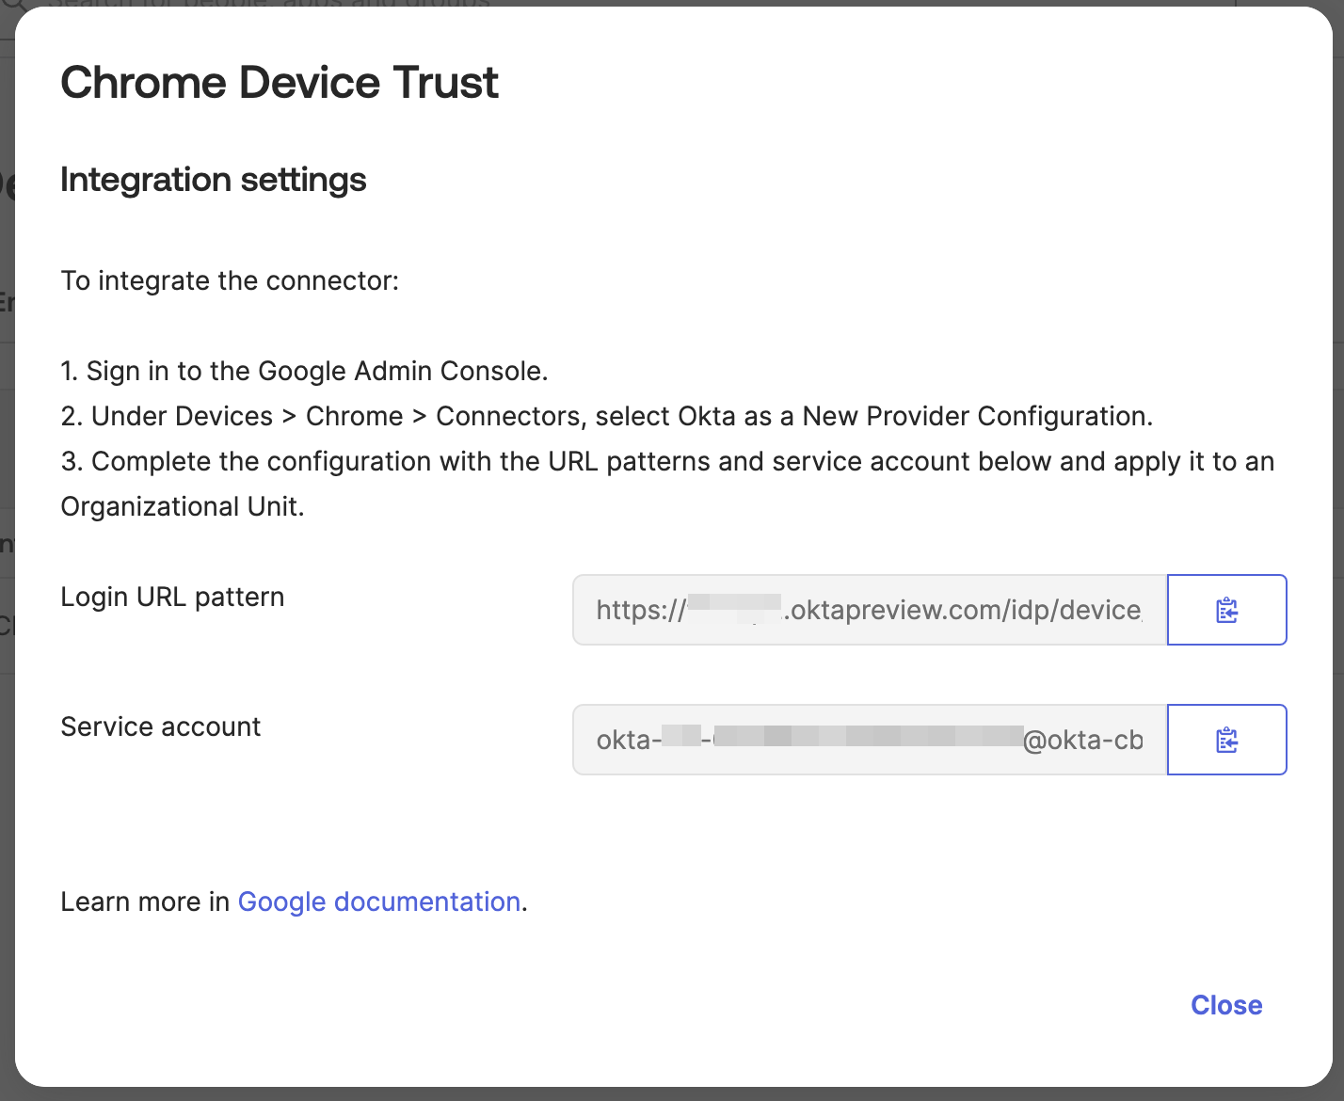Image resolution: width=1344 pixels, height=1101 pixels.
Task: Close the Chrome Device Trust dialog
Action: click(x=1225, y=1005)
